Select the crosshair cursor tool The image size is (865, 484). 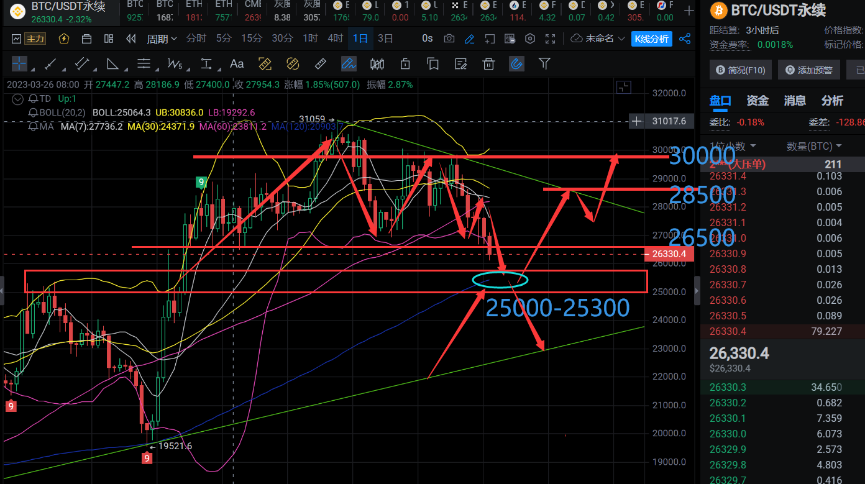[19, 63]
